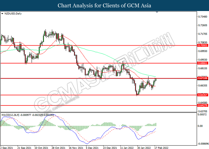Select the 0.64279 support price label
This screenshot has height=149, width=209.
click(203, 105)
